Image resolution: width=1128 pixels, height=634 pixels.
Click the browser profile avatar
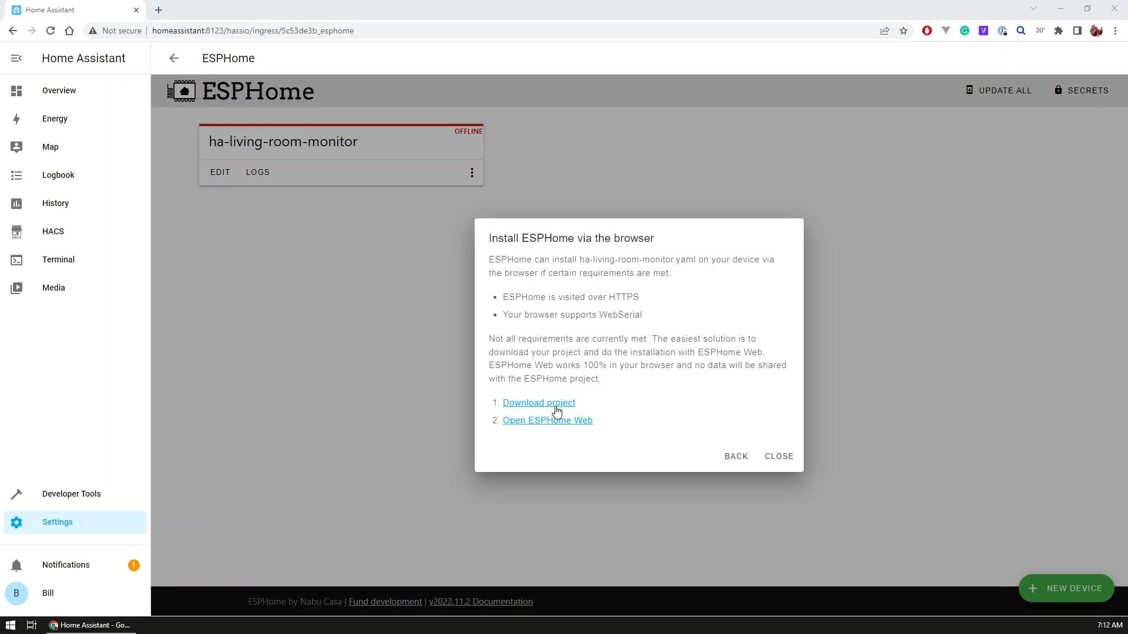[x=1096, y=31]
